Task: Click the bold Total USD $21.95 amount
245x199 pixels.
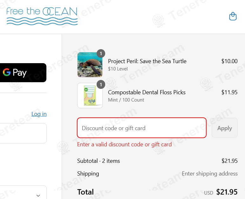Action: tap(227, 192)
